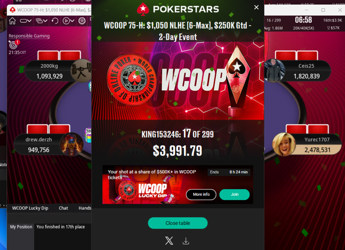Join the WCOOP Lucky Dip

tap(235, 194)
